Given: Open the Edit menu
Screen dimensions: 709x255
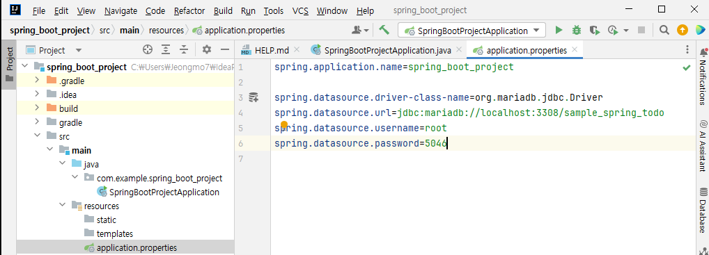Looking at the screenshot, I should pyautogui.click(x=61, y=10).
